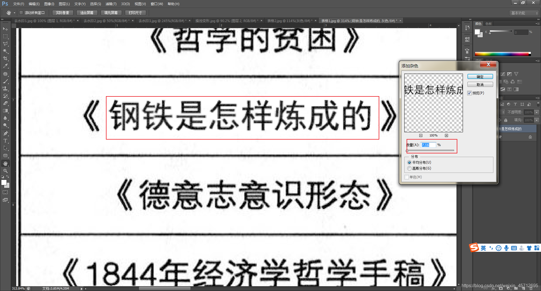Click the Print Size button
Screen dimensions: 541x291
tap(135, 13)
